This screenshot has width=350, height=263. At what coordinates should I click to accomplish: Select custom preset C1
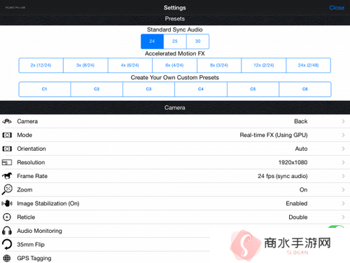click(x=45, y=89)
